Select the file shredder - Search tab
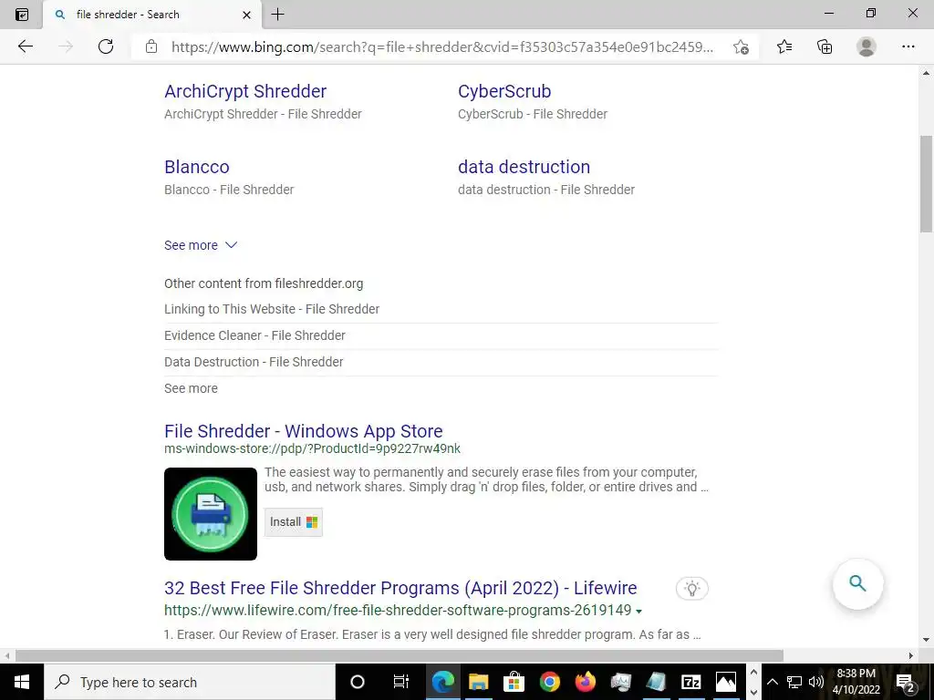 [x=152, y=15]
